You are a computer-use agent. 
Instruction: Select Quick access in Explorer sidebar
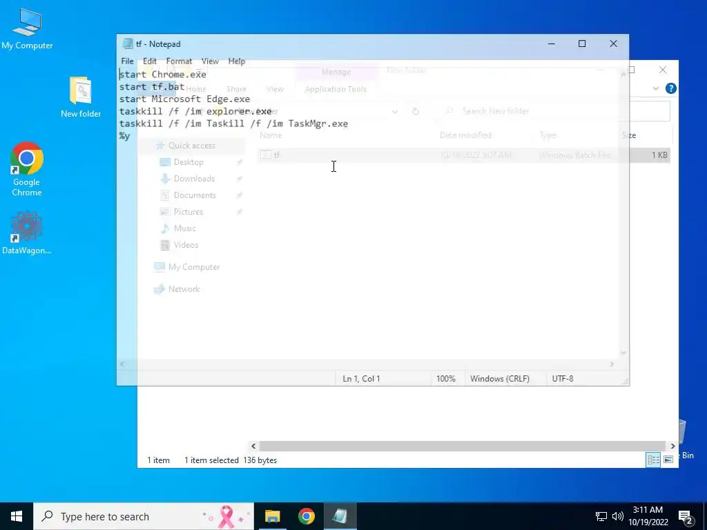coord(192,146)
